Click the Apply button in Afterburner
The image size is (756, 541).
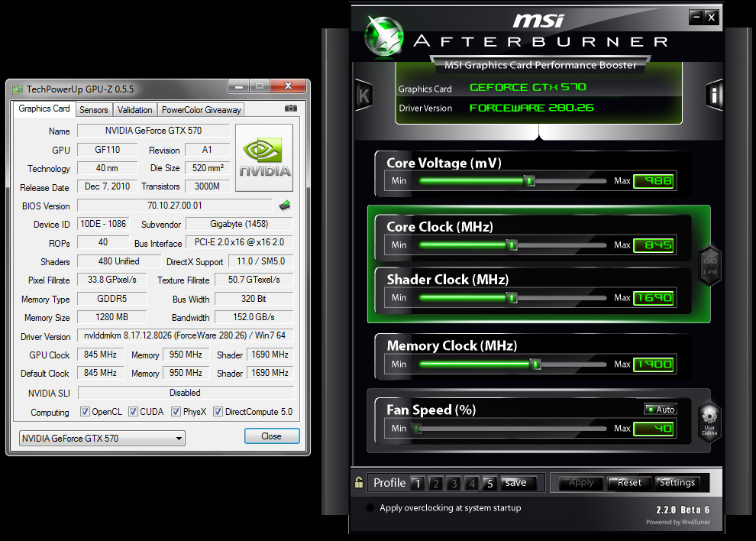pos(581,483)
